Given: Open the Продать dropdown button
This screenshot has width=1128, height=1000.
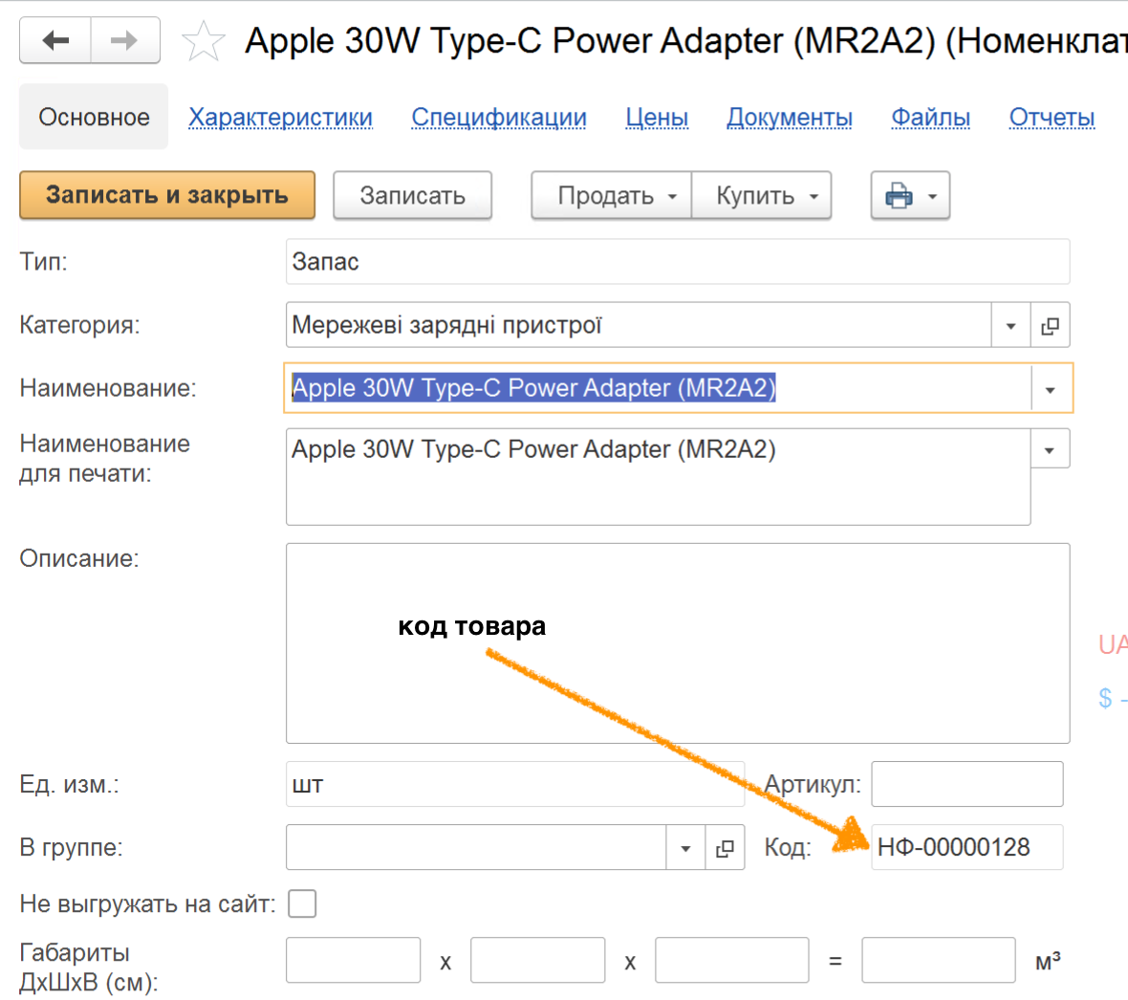Looking at the screenshot, I should (612, 195).
